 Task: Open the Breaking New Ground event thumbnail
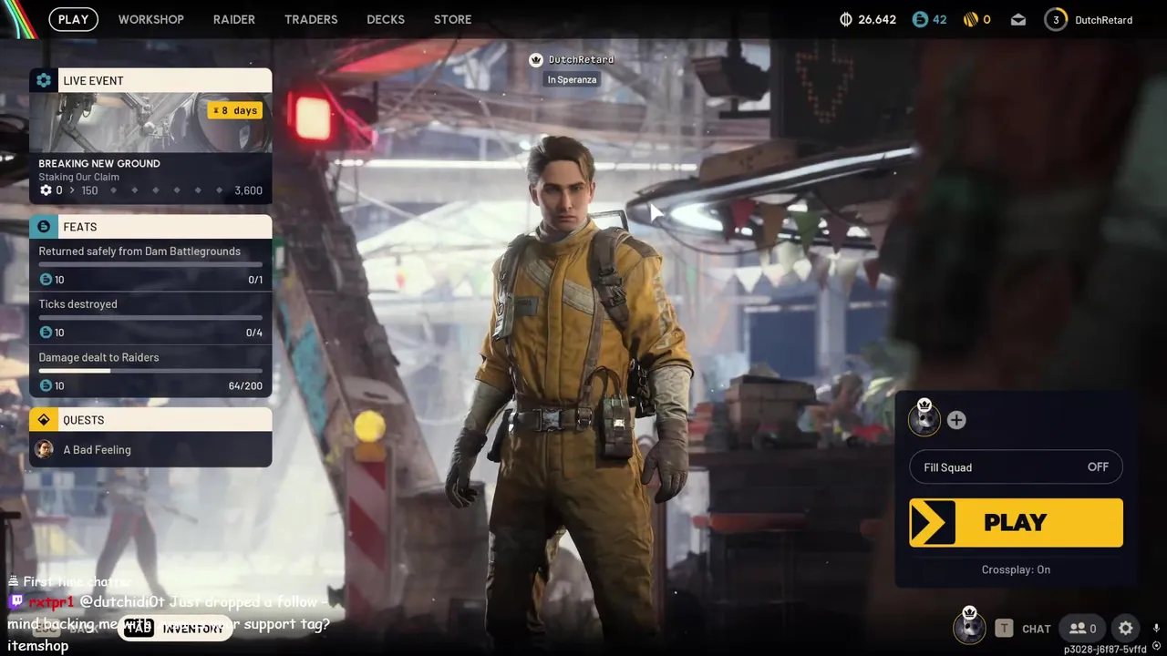coord(150,122)
